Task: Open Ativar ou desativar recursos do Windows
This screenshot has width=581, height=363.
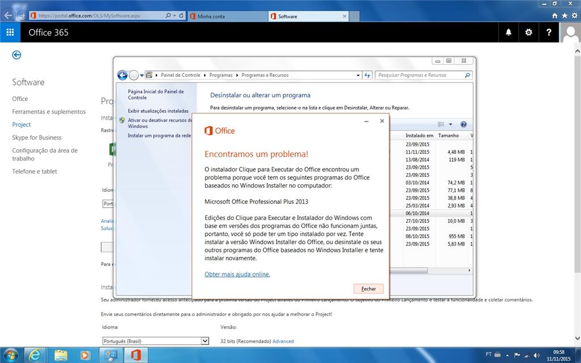Action: tap(160, 123)
